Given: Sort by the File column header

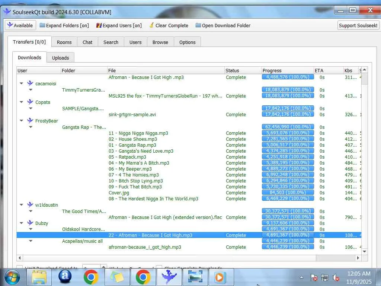Looking at the screenshot, I should click(x=166, y=70).
